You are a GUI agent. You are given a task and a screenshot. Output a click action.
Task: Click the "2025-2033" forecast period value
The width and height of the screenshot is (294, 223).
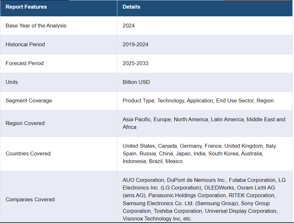point(135,63)
